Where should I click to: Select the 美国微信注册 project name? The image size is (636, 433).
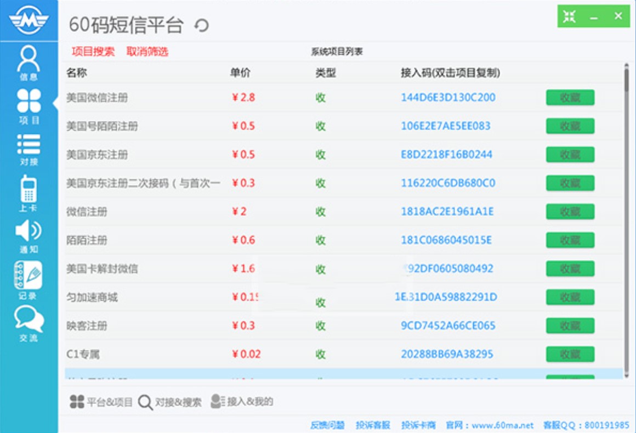click(x=98, y=98)
